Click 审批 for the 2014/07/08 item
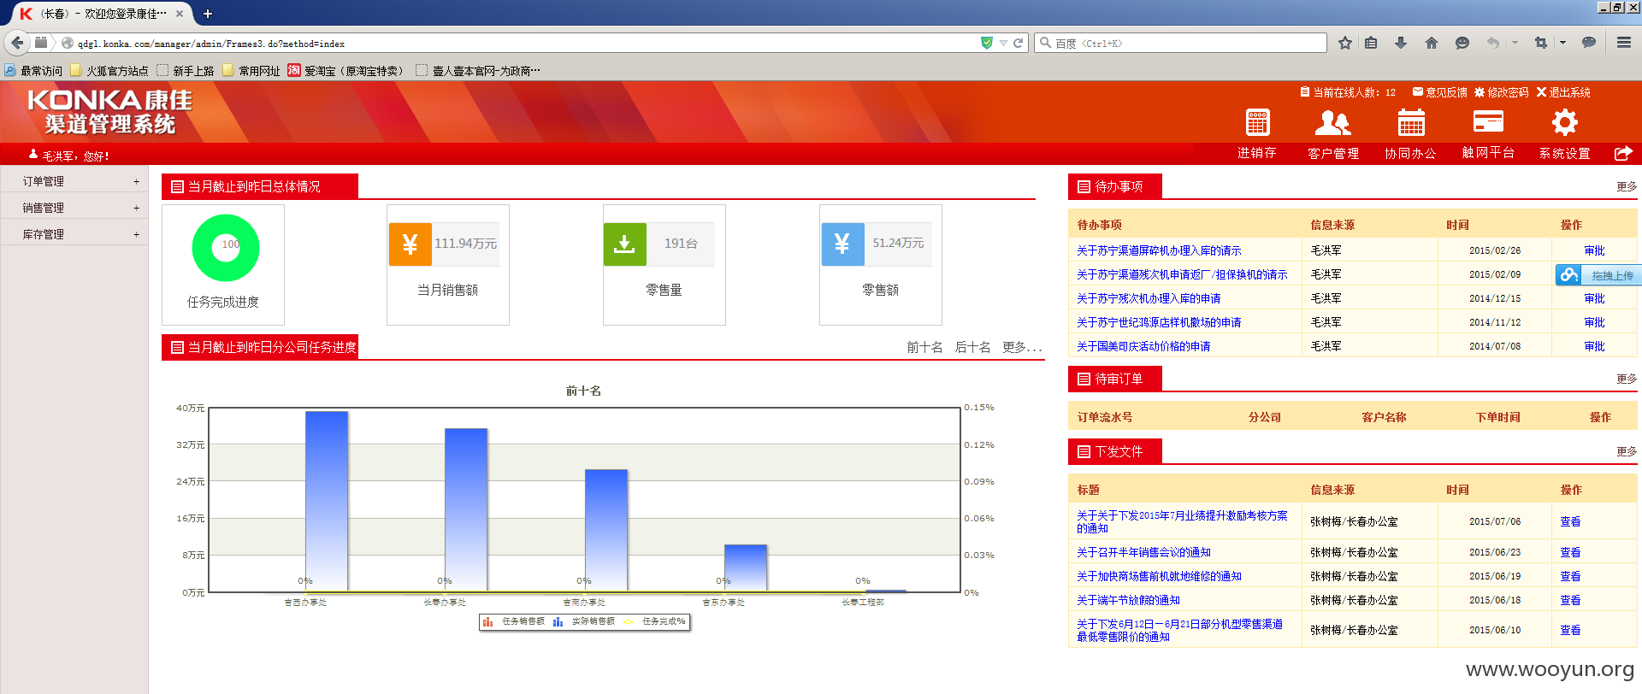The width and height of the screenshot is (1642, 694). [x=1594, y=346]
